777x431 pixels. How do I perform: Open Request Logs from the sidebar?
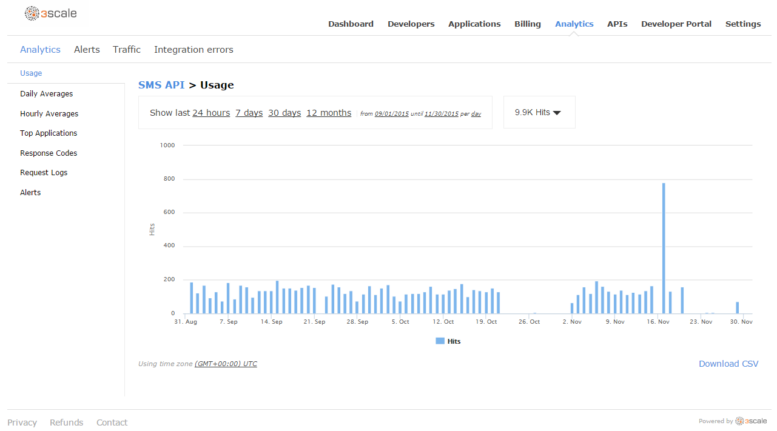tap(44, 172)
